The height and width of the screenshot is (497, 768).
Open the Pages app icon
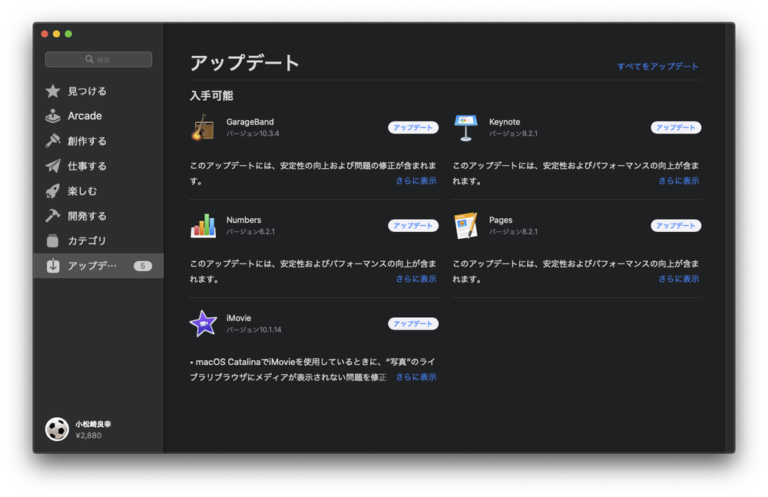466,226
